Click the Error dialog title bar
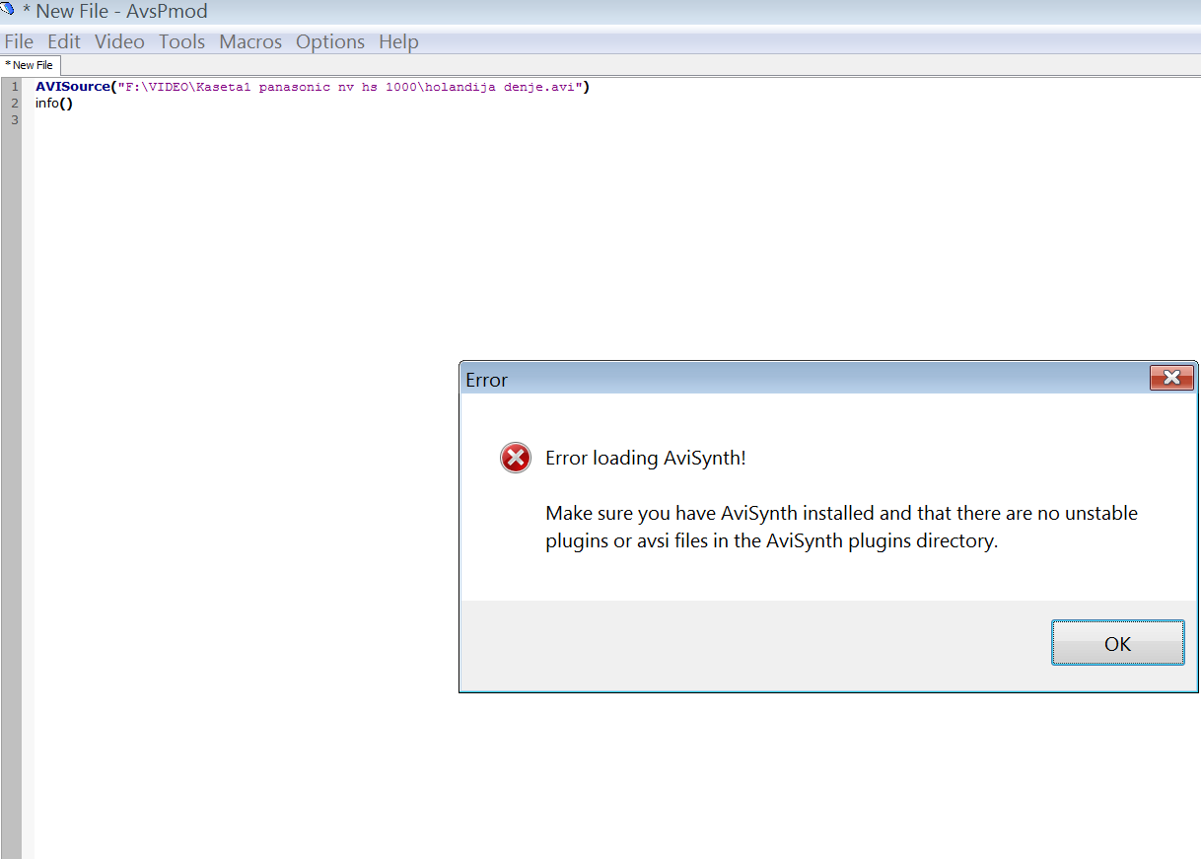 804,379
